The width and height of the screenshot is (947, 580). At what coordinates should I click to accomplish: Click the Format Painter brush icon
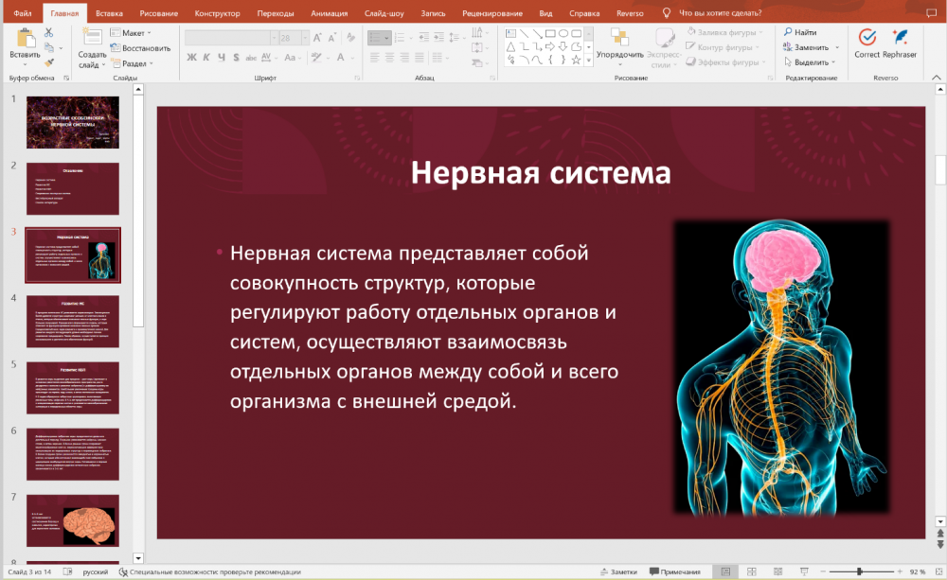pyautogui.click(x=48, y=62)
